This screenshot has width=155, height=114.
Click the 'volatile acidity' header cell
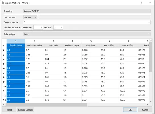click(35, 46)
